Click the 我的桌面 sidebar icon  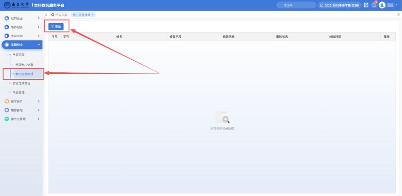coord(7,18)
